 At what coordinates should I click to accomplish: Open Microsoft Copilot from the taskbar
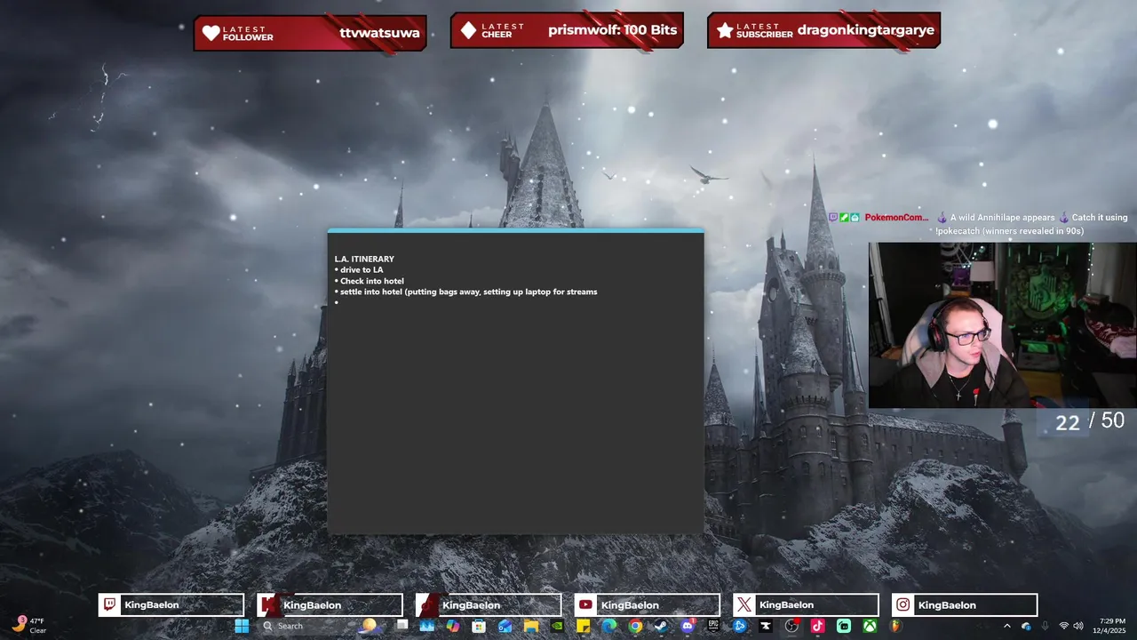(452, 626)
